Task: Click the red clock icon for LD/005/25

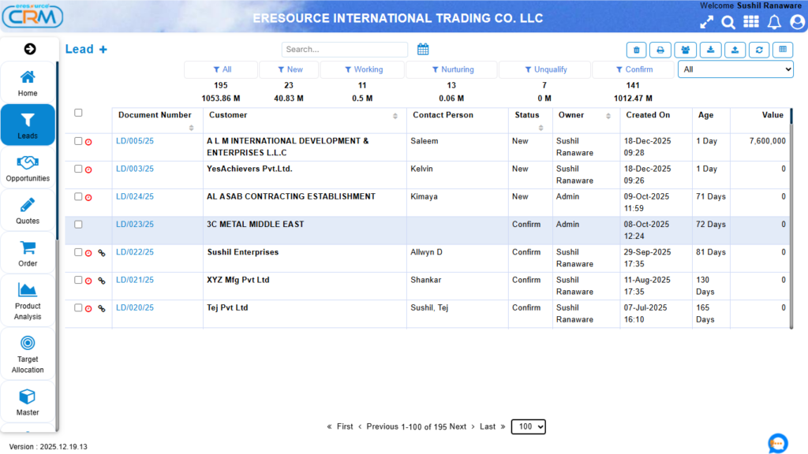Action: tap(88, 142)
